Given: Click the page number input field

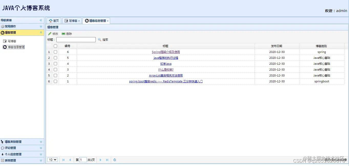Looking at the screenshot, I should click(83, 160).
